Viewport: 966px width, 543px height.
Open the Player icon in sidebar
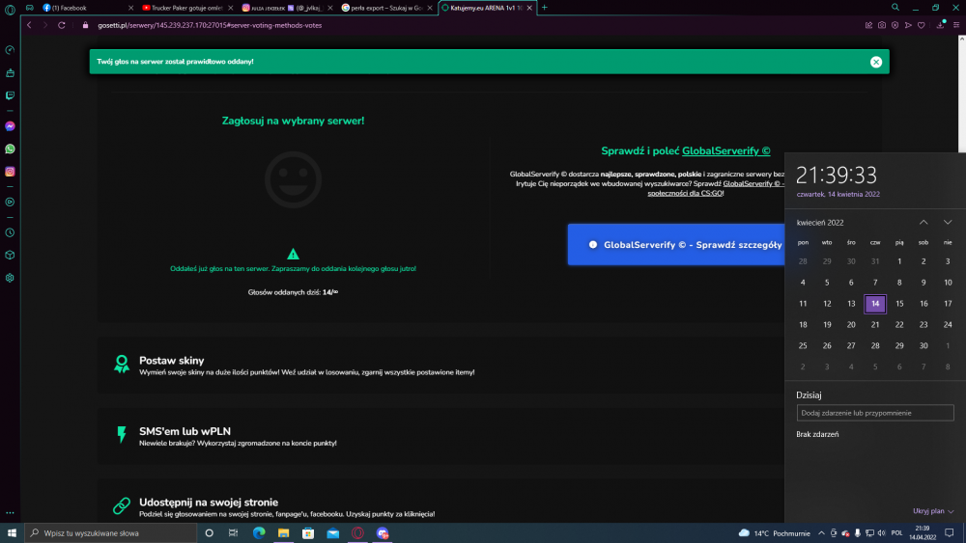[x=10, y=203]
